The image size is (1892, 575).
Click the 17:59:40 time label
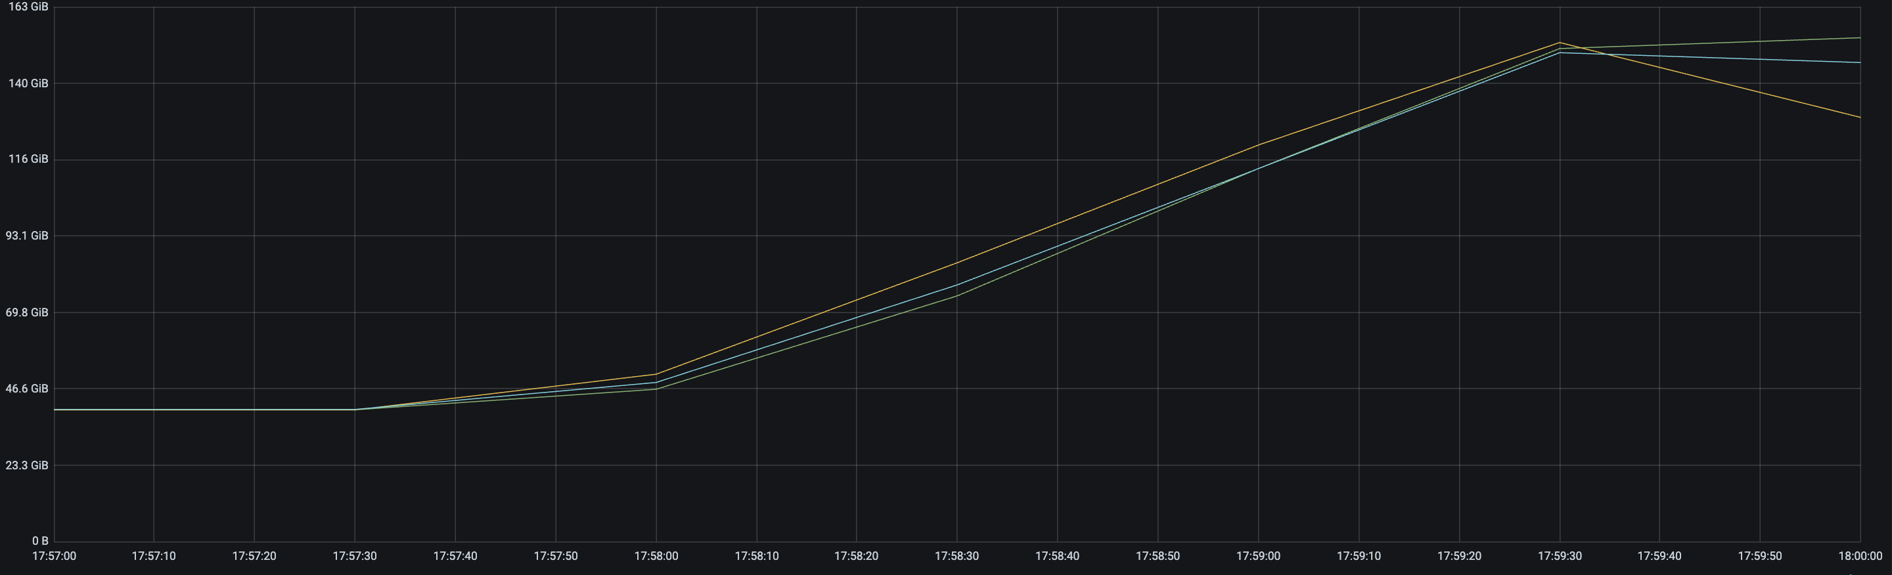click(1660, 556)
